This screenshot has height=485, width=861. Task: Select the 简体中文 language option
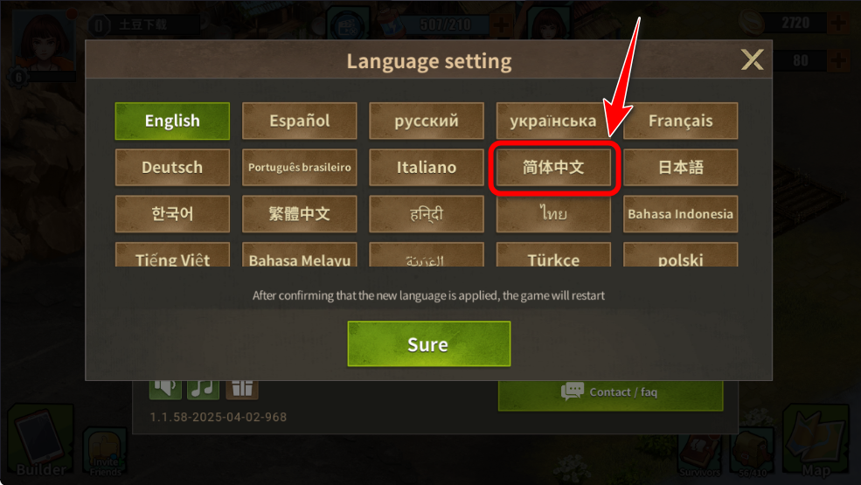click(553, 168)
